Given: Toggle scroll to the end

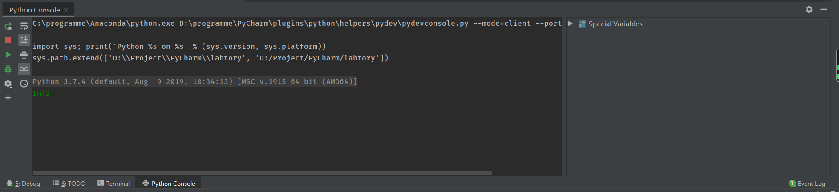Looking at the screenshot, I should (x=24, y=40).
